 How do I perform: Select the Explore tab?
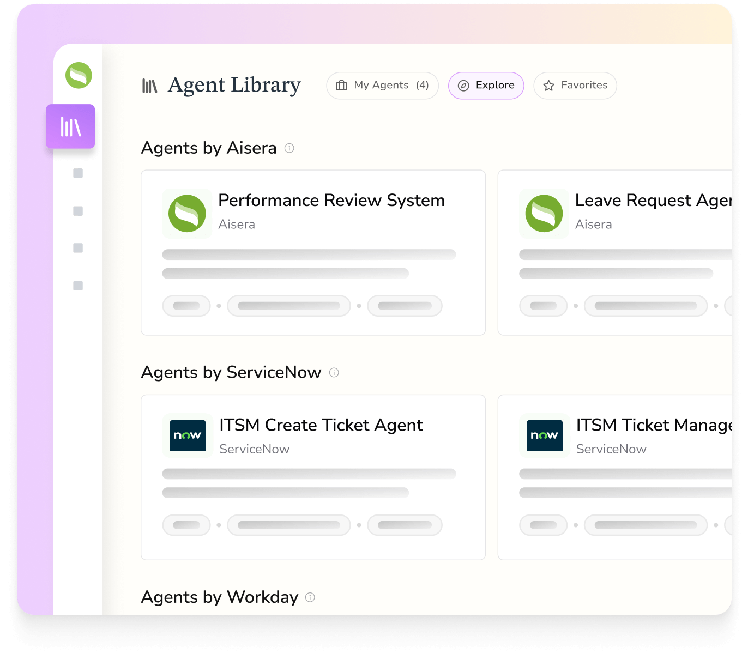[x=486, y=86]
